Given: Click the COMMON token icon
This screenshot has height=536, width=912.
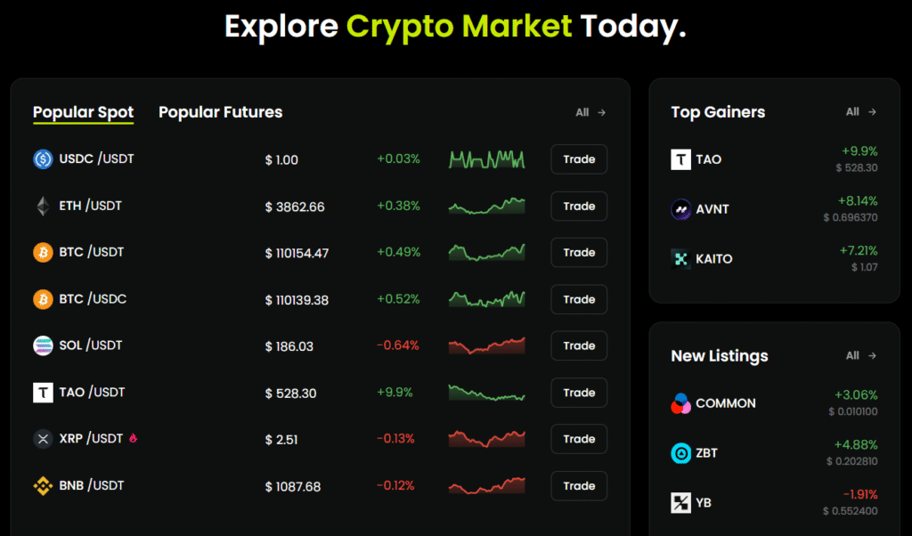Looking at the screenshot, I should (680, 403).
